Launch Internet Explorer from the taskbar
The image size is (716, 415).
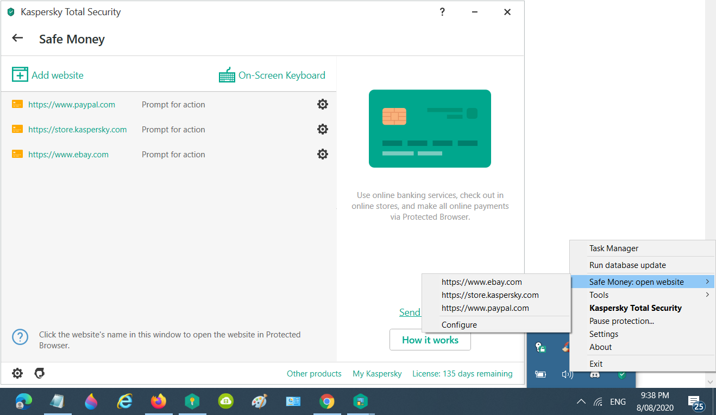125,401
